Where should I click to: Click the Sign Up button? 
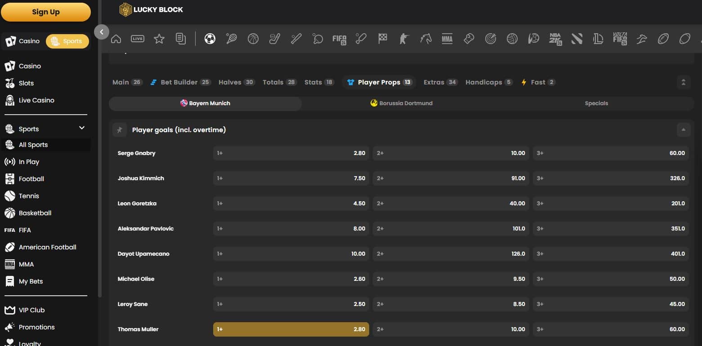coord(46,12)
